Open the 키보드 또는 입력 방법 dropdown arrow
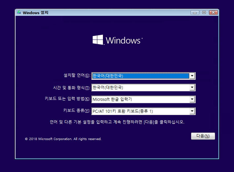 pyautogui.click(x=192, y=99)
